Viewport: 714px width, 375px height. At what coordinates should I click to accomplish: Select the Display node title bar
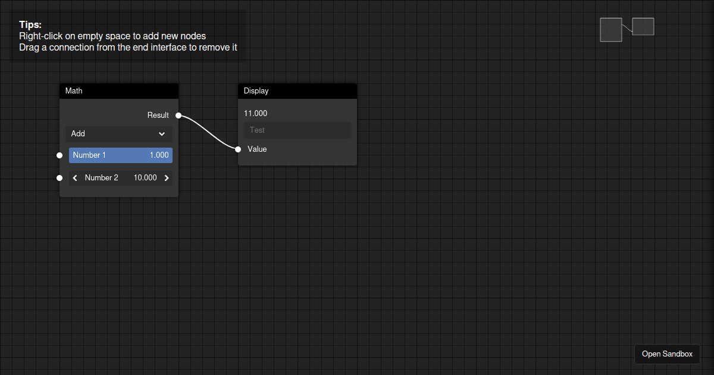(x=297, y=90)
